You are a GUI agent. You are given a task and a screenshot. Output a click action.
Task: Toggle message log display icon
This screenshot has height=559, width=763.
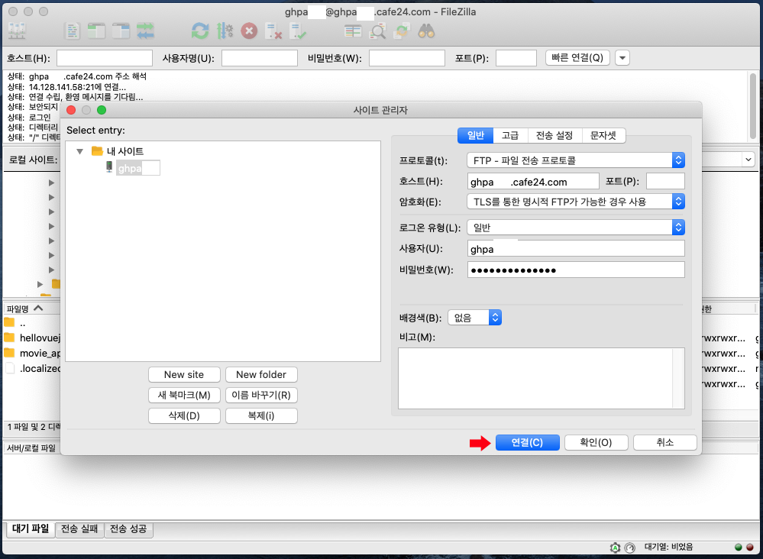point(72,31)
